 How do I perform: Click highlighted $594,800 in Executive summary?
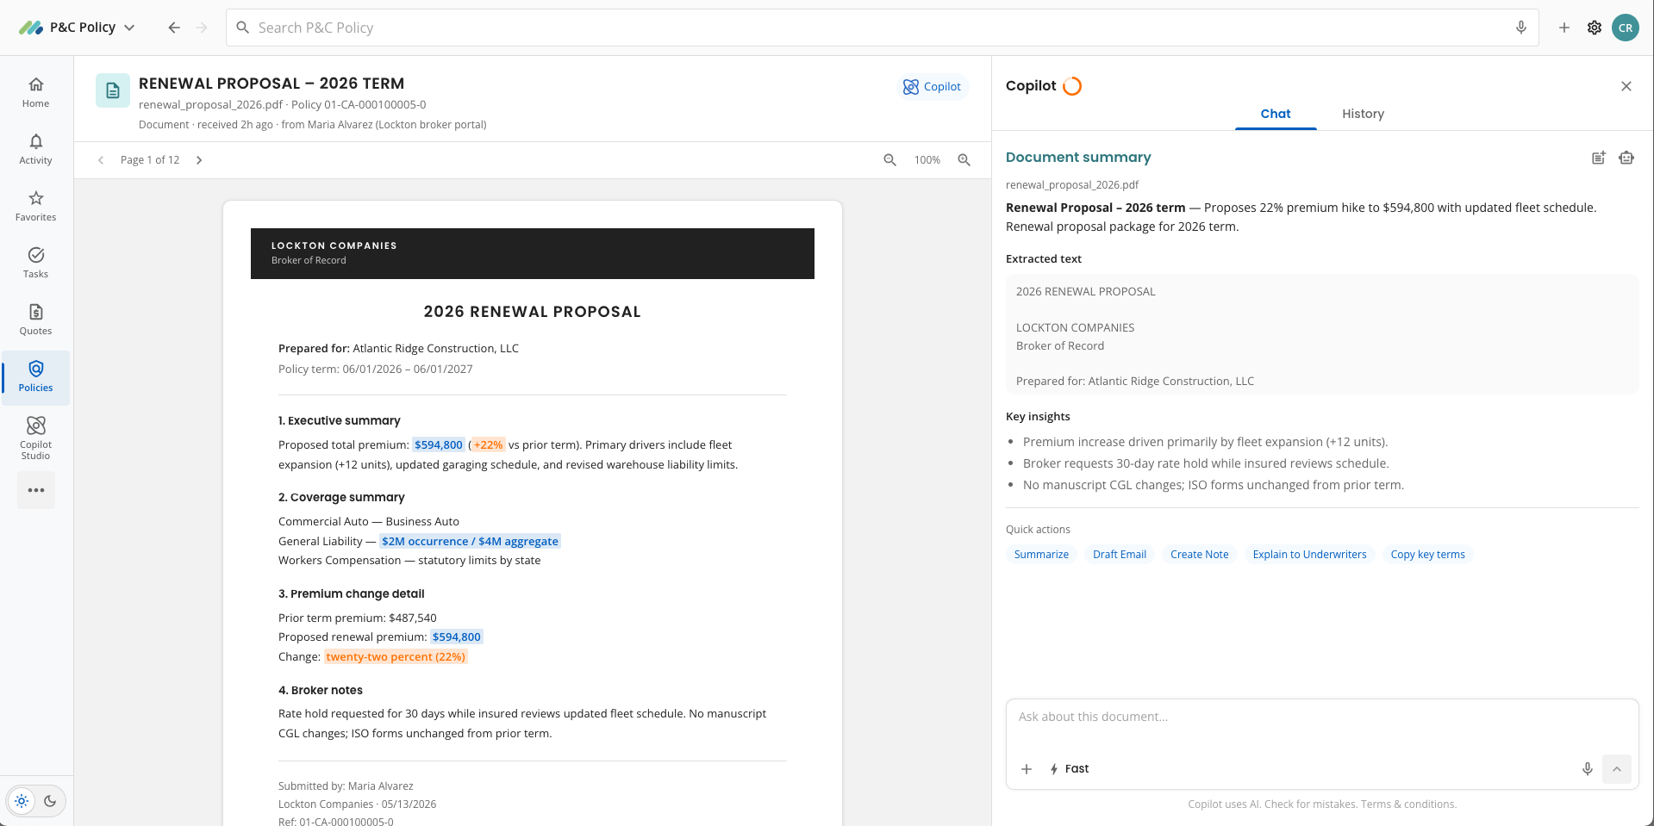pos(438,445)
